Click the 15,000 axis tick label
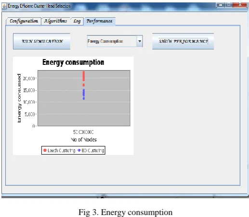 (x=29, y=90)
